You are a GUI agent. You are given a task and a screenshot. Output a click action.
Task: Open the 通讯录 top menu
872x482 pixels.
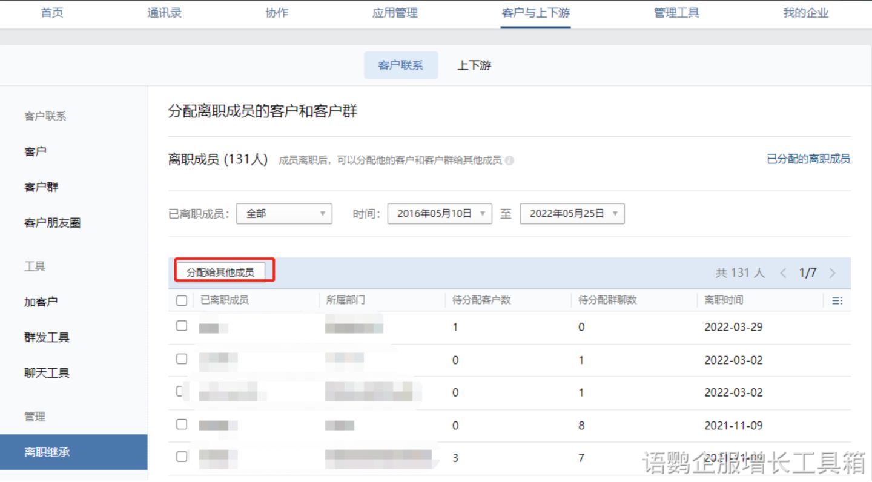[x=164, y=13]
